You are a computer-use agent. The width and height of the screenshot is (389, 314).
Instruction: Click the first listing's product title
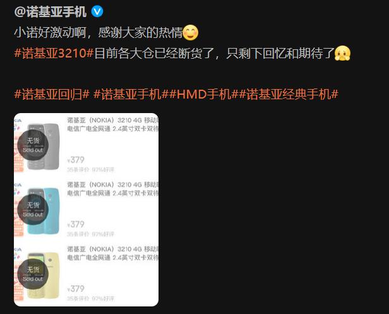(113, 124)
